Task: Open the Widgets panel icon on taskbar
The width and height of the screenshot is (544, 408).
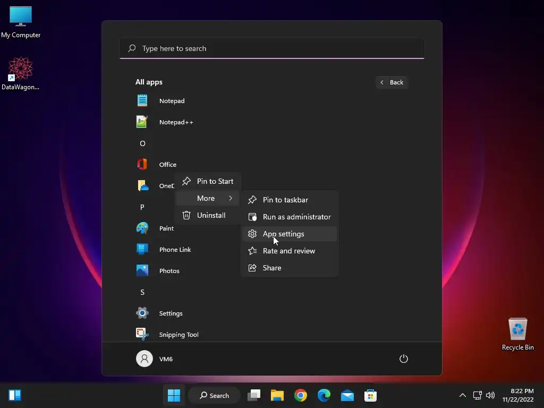Action: [15, 395]
